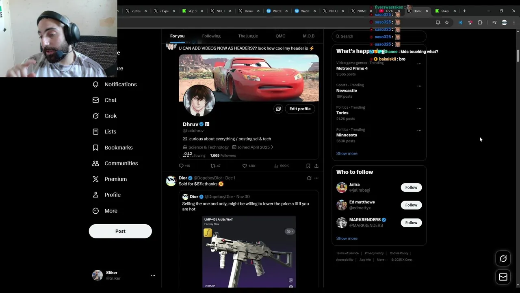Open options for Minnesota trend

pyautogui.click(x=419, y=131)
